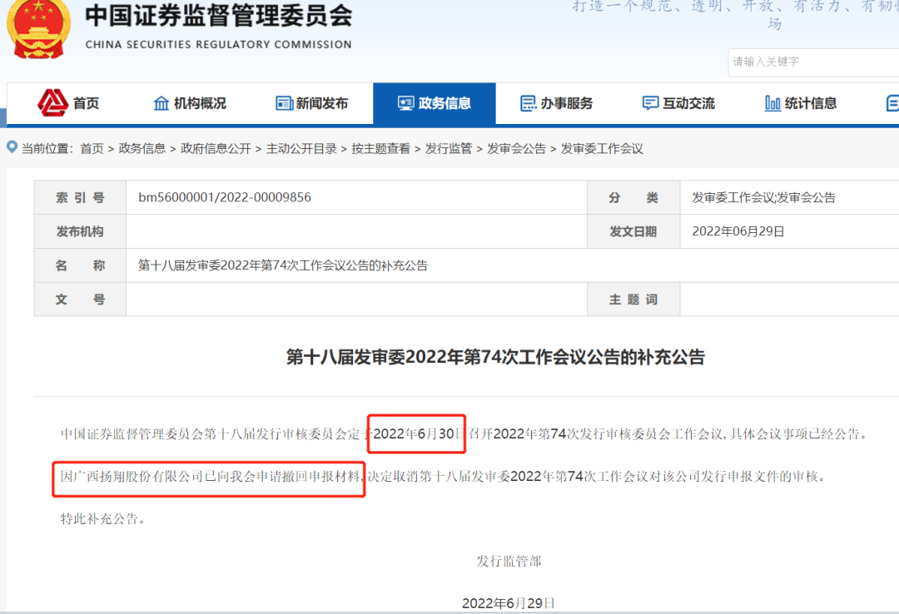The width and height of the screenshot is (899, 614).
Task: Click the 主题词 label cell
Action: (x=633, y=300)
